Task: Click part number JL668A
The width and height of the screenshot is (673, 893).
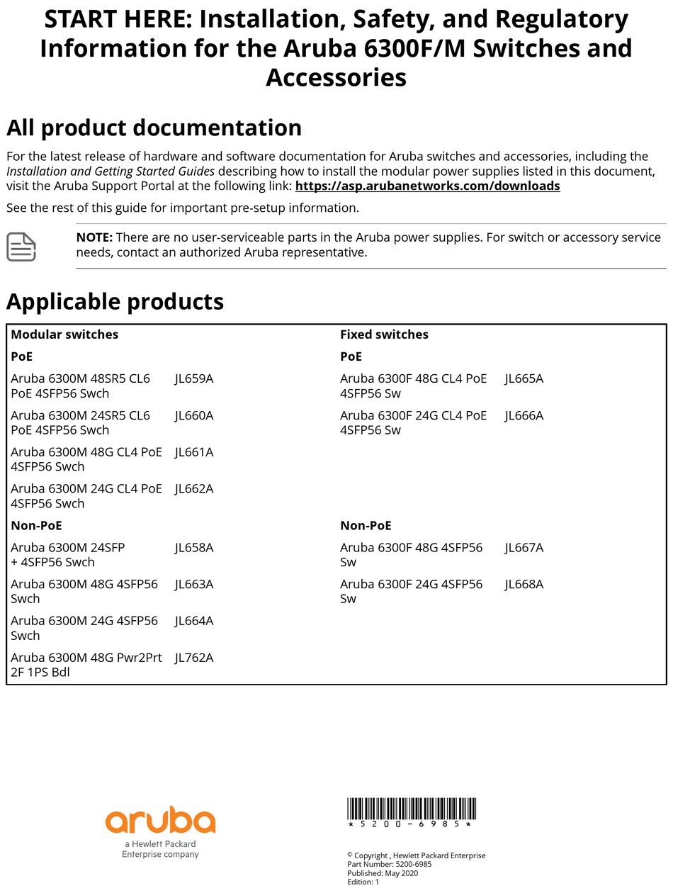Action: (524, 584)
